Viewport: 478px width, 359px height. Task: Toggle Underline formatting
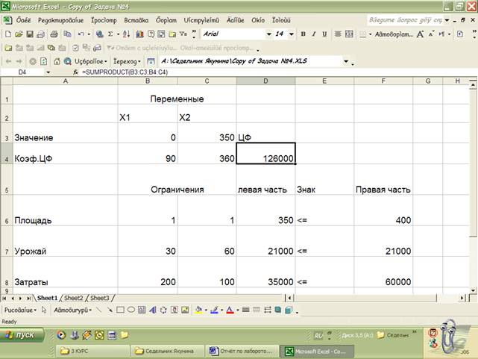[x=324, y=34]
